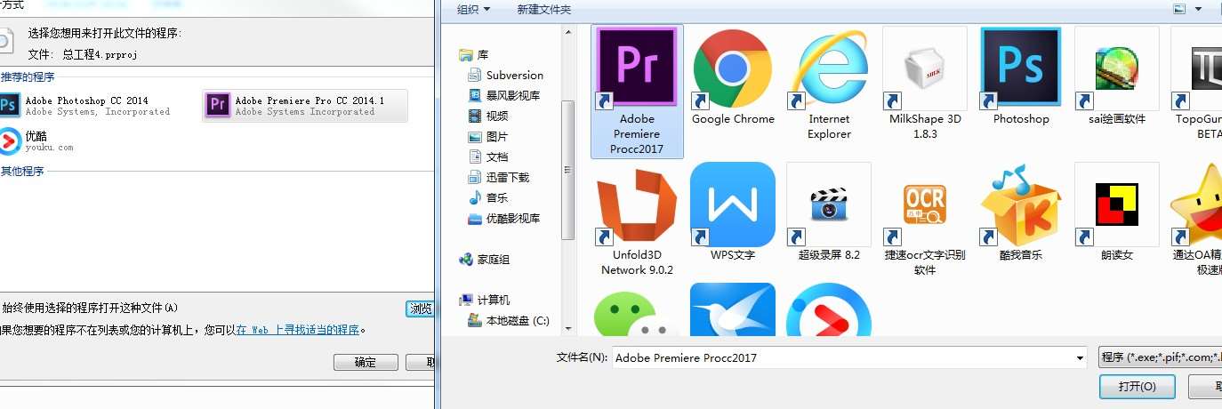
Task: Open the 文件名 combo box dropdown arrow
Action: (1079, 358)
